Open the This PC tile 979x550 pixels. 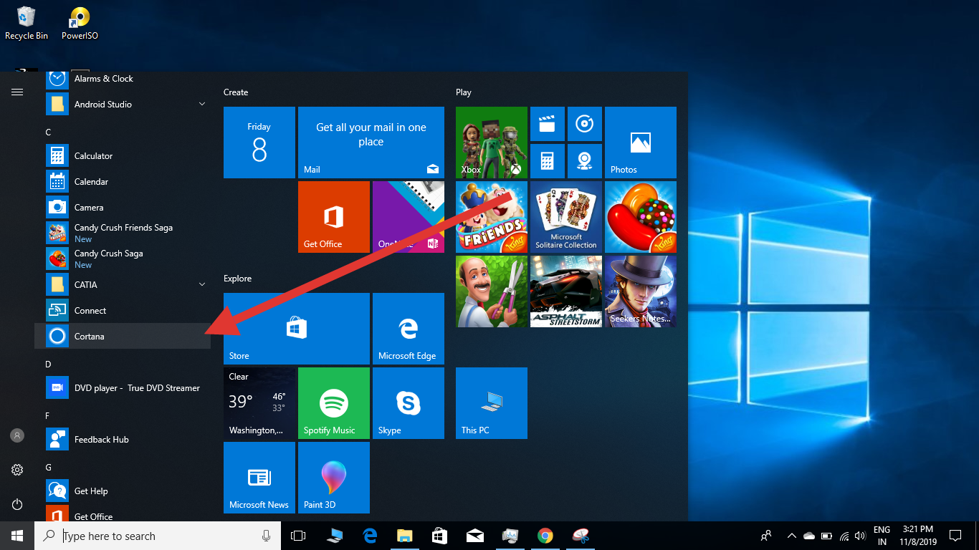tap(492, 403)
